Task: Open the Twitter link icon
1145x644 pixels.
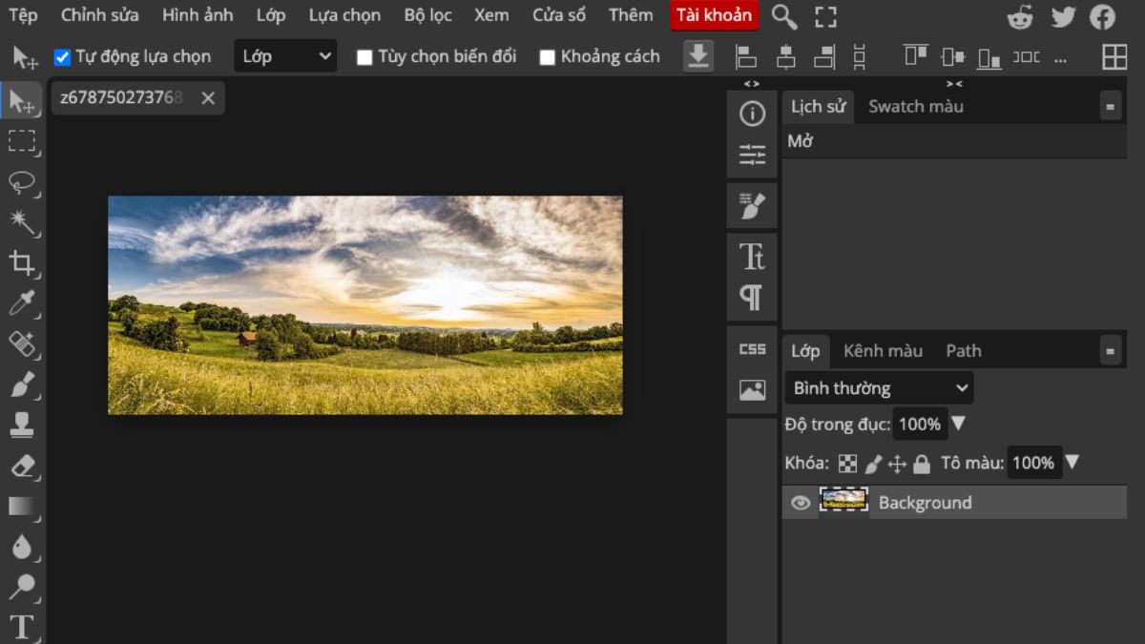Action: [1063, 16]
